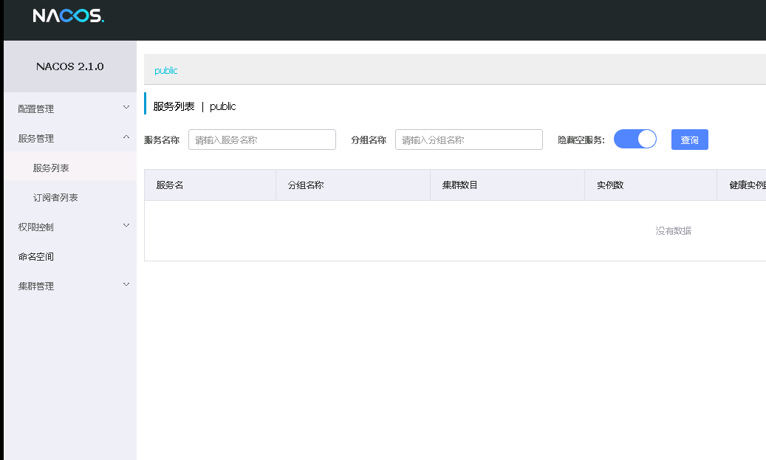Click the 集群数目 column header
Viewport: 766px width, 460px height.
pyautogui.click(x=507, y=185)
